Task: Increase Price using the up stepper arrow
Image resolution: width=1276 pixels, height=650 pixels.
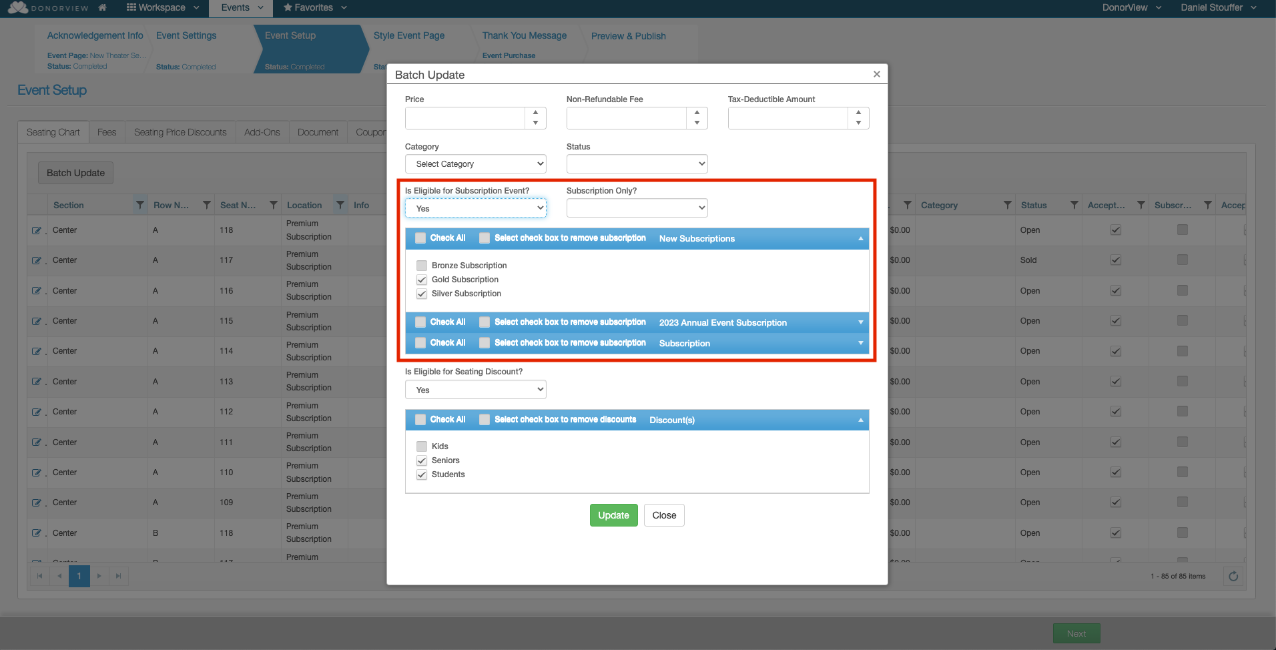Action: click(x=535, y=113)
